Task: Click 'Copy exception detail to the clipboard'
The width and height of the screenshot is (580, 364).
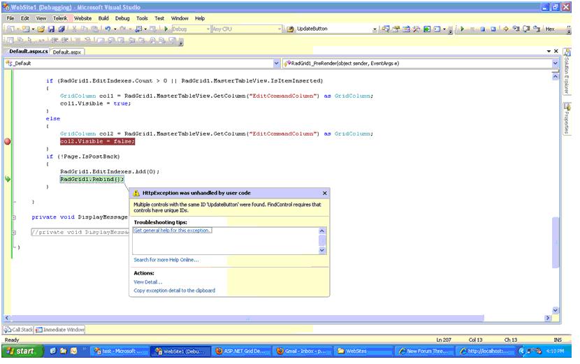Action: click(x=174, y=291)
